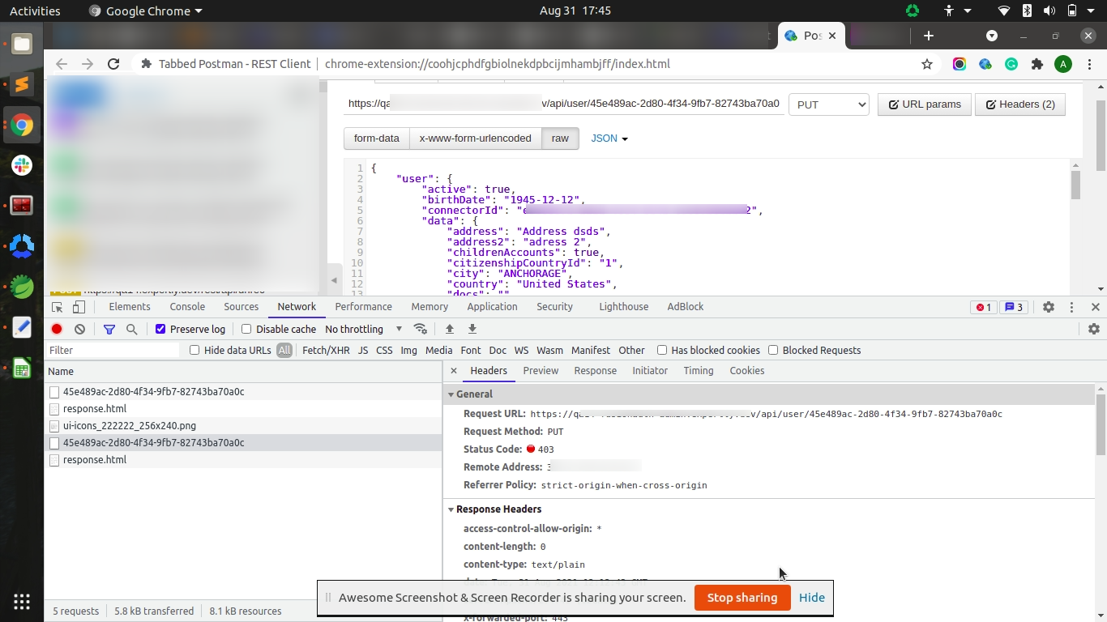Reload the page in Chrome
Screen dimensions: 1107x622
[x=113, y=64]
